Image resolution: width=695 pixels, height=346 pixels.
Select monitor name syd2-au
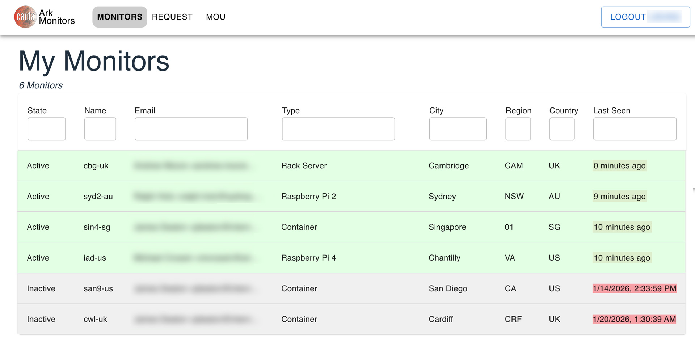click(x=98, y=197)
